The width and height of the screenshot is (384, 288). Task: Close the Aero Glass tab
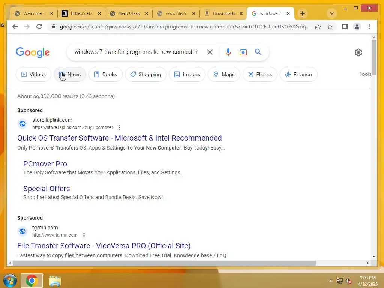pyautogui.click(x=147, y=13)
